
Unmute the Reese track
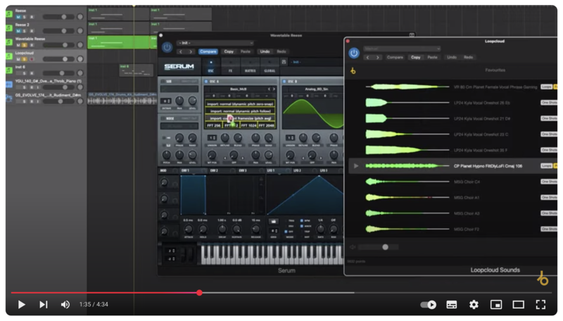click(x=18, y=17)
